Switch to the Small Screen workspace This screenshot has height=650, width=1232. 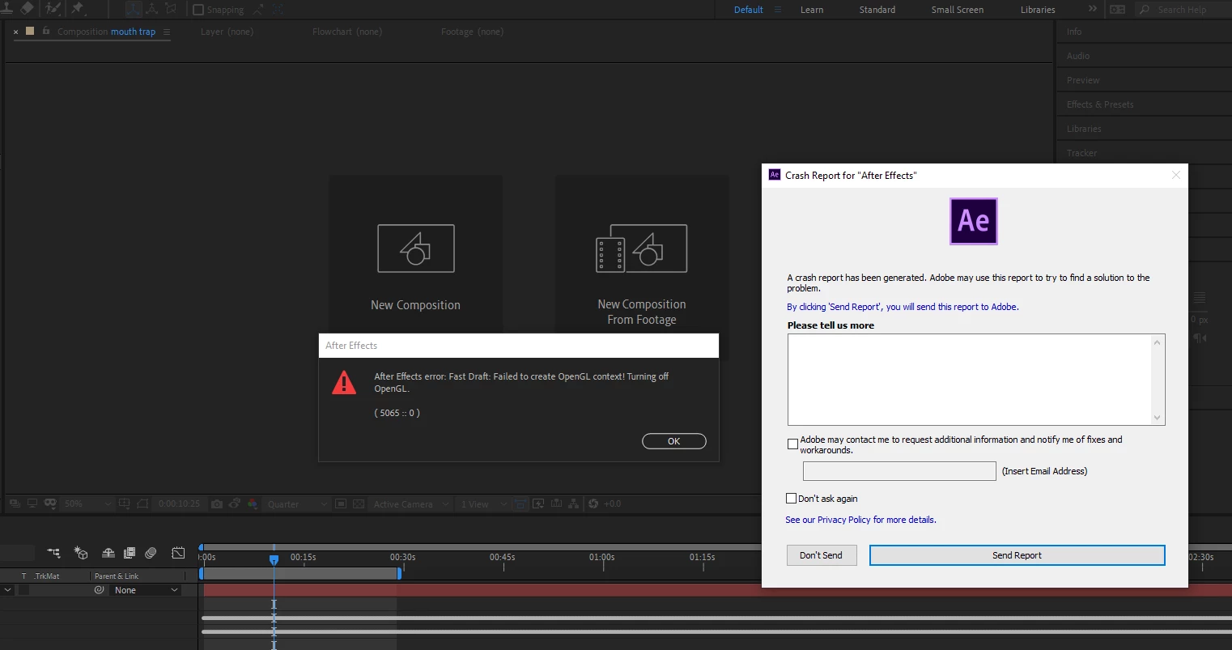[x=958, y=10]
